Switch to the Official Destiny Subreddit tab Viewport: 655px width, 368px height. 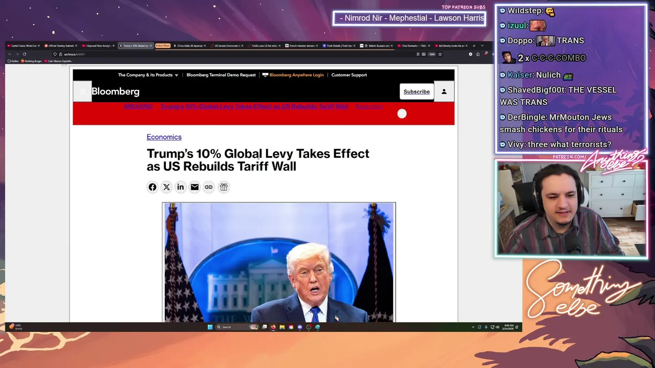click(61, 46)
